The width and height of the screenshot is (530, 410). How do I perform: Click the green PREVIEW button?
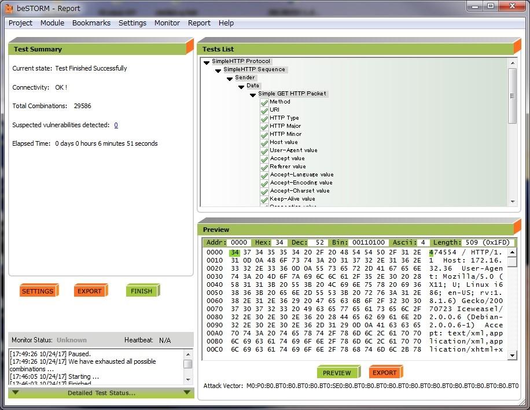click(338, 372)
